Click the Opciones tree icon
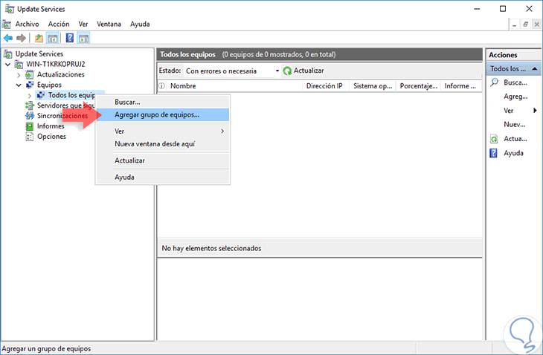 click(x=30, y=137)
